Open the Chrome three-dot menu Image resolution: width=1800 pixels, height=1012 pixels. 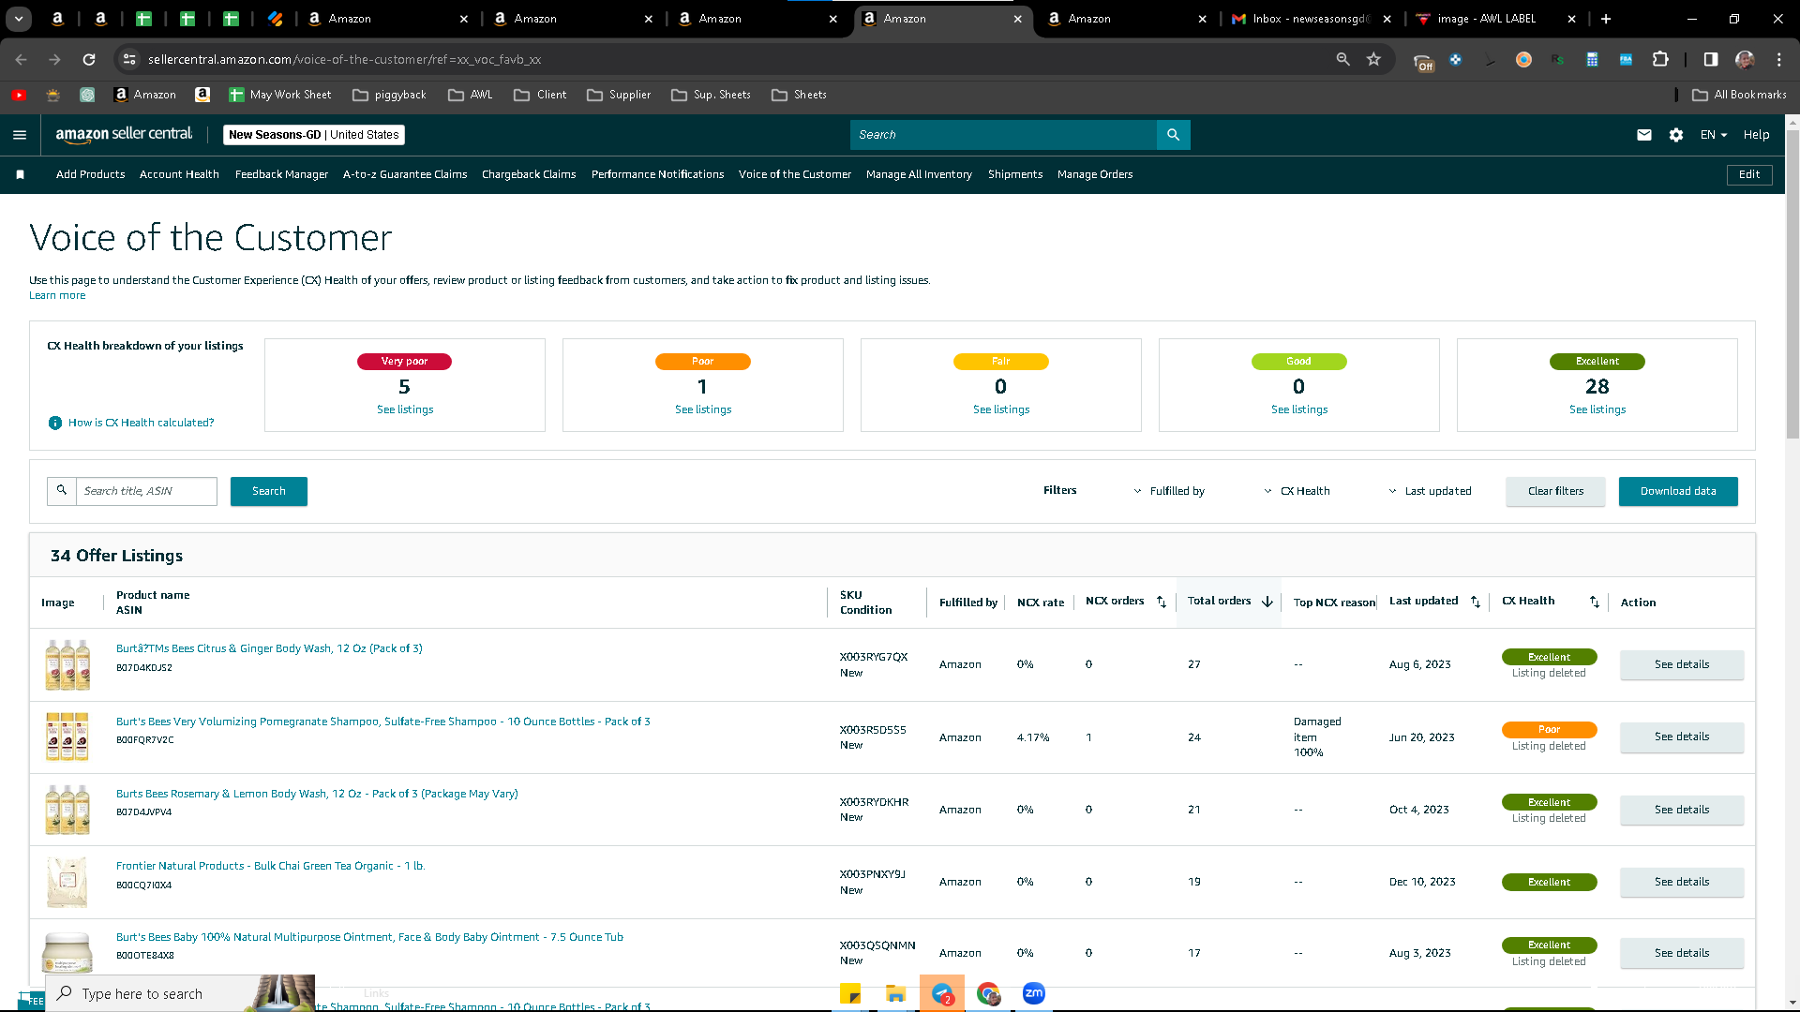pos(1779,59)
